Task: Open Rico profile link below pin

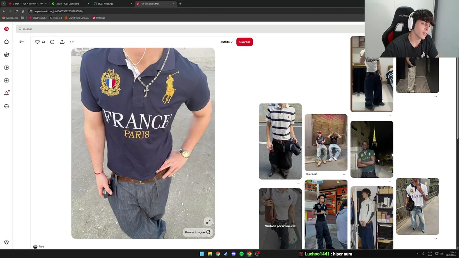Action: [x=38, y=247]
